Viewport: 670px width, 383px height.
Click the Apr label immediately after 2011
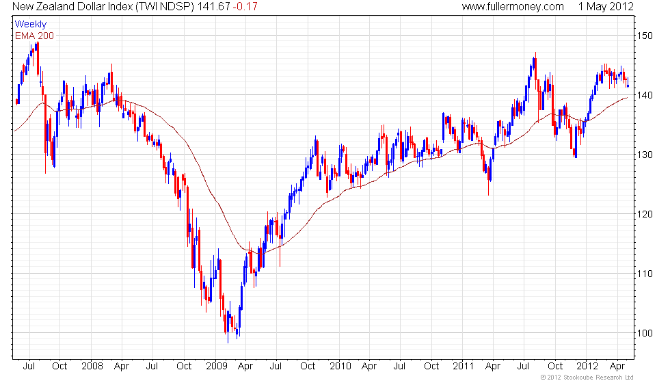[493, 367]
